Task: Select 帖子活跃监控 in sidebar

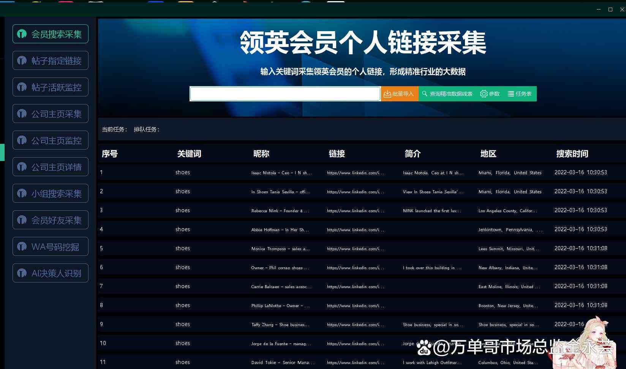Action: coord(51,87)
